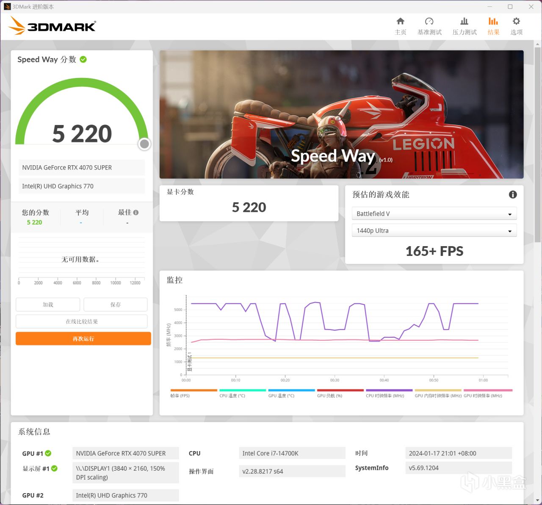This screenshot has width=542, height=505.
Task: Click the 加载 load button
Action: tap(48, 305)
